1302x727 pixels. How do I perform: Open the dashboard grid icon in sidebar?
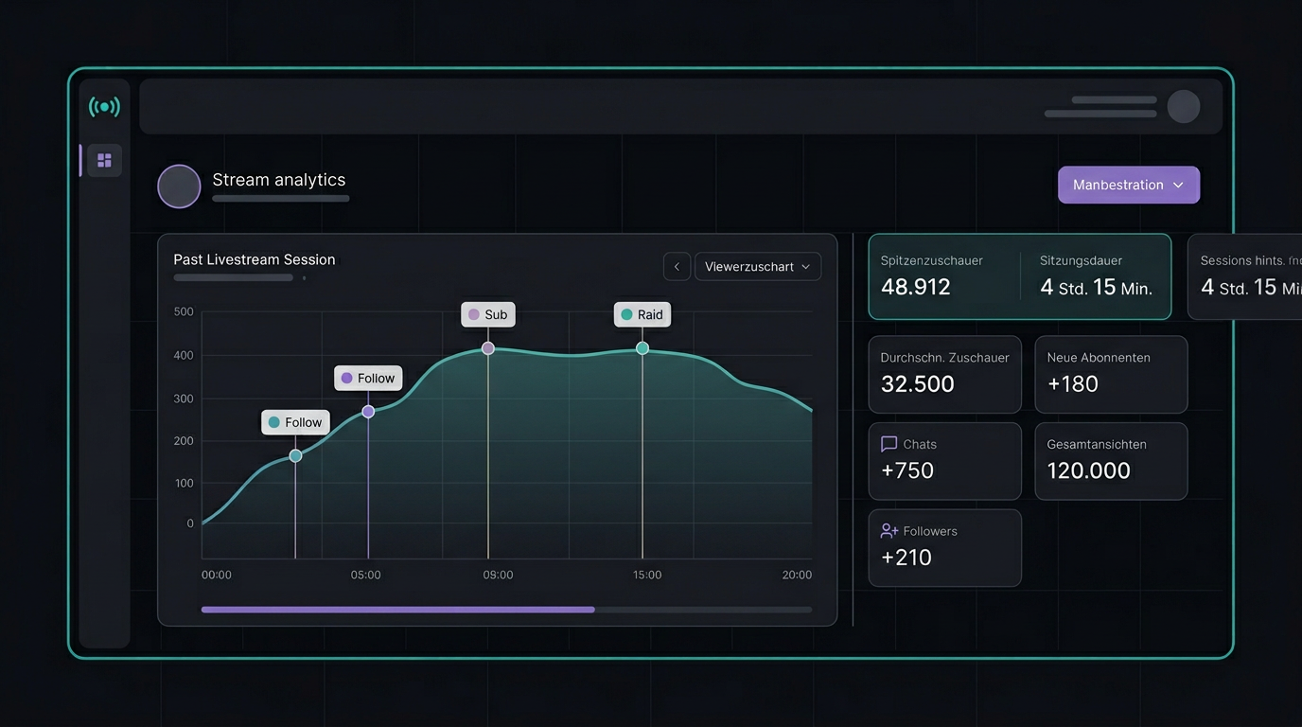(x=104, y=159)
